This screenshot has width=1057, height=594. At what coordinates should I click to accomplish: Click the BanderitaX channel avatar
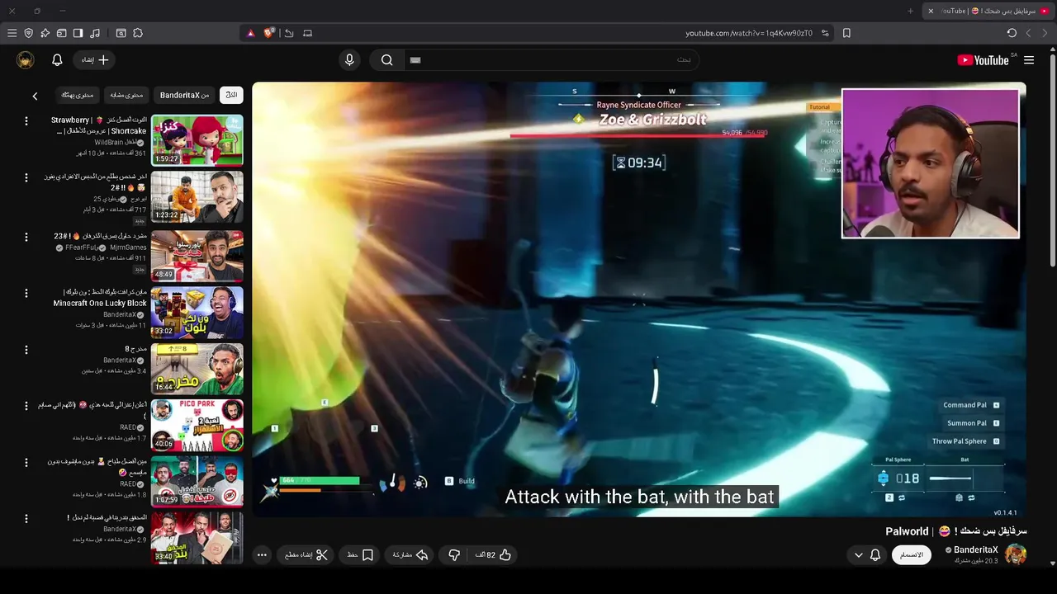(x=1016, y=554)
